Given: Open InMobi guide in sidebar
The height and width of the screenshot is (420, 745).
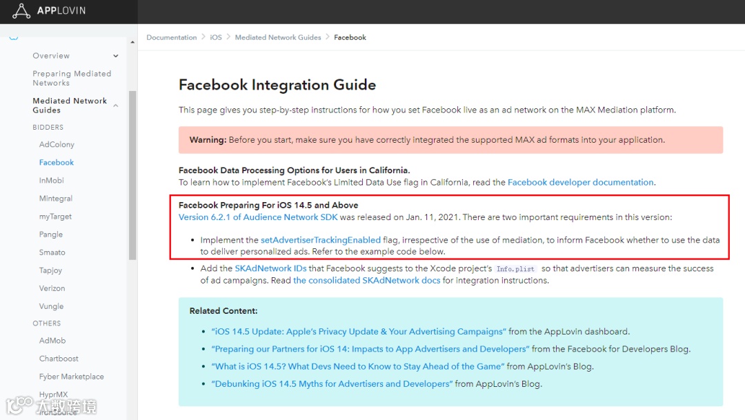Looking at the screenshot, I should coord(51,181).
